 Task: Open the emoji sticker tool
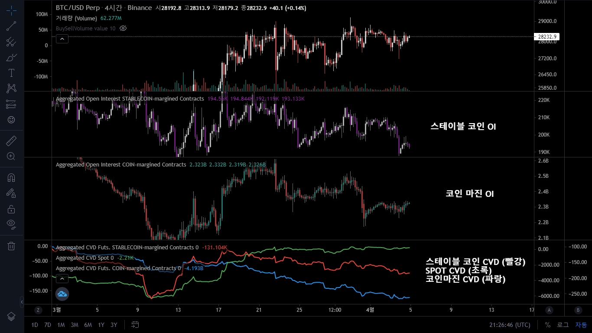11,120
